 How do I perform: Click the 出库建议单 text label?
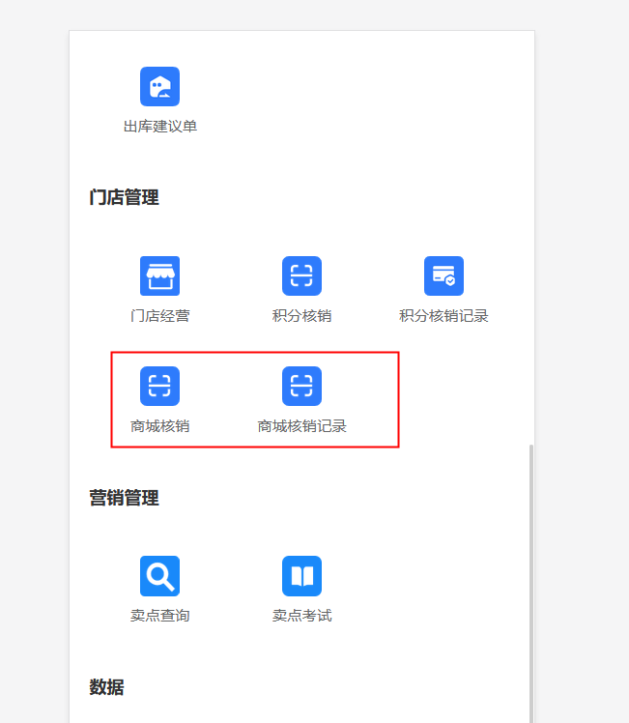(159, 127)
